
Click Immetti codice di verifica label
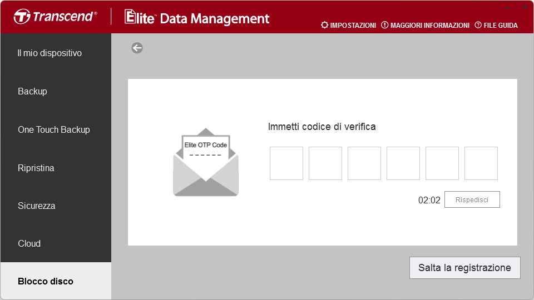point(322,127)
